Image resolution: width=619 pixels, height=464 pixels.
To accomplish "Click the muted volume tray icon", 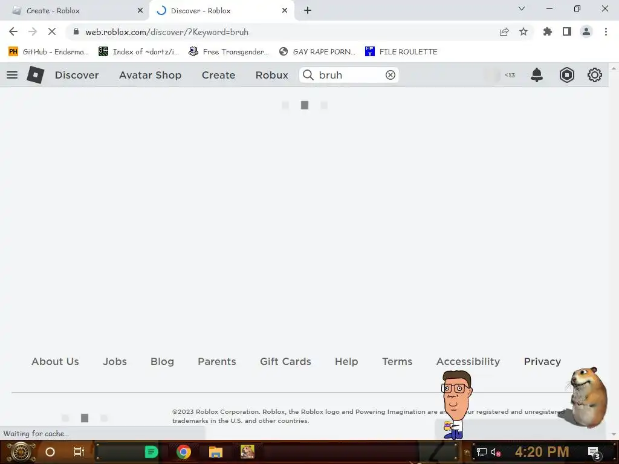I will [x=496, y=452].
